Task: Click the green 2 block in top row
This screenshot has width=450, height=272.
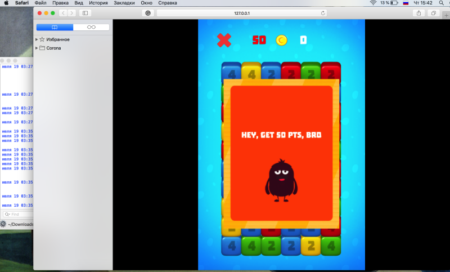Action: pyautogui.click(x=311, y=70)
